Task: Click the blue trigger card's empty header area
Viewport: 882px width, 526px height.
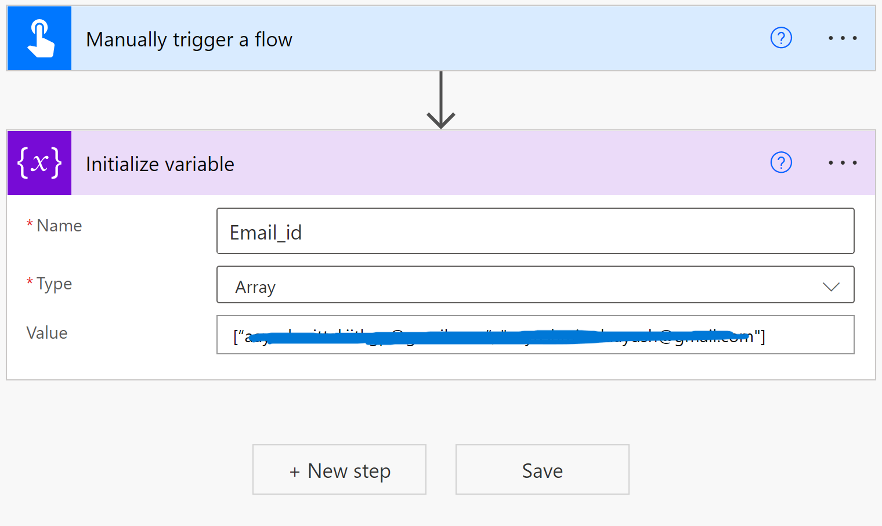Action: click(522, 38)
